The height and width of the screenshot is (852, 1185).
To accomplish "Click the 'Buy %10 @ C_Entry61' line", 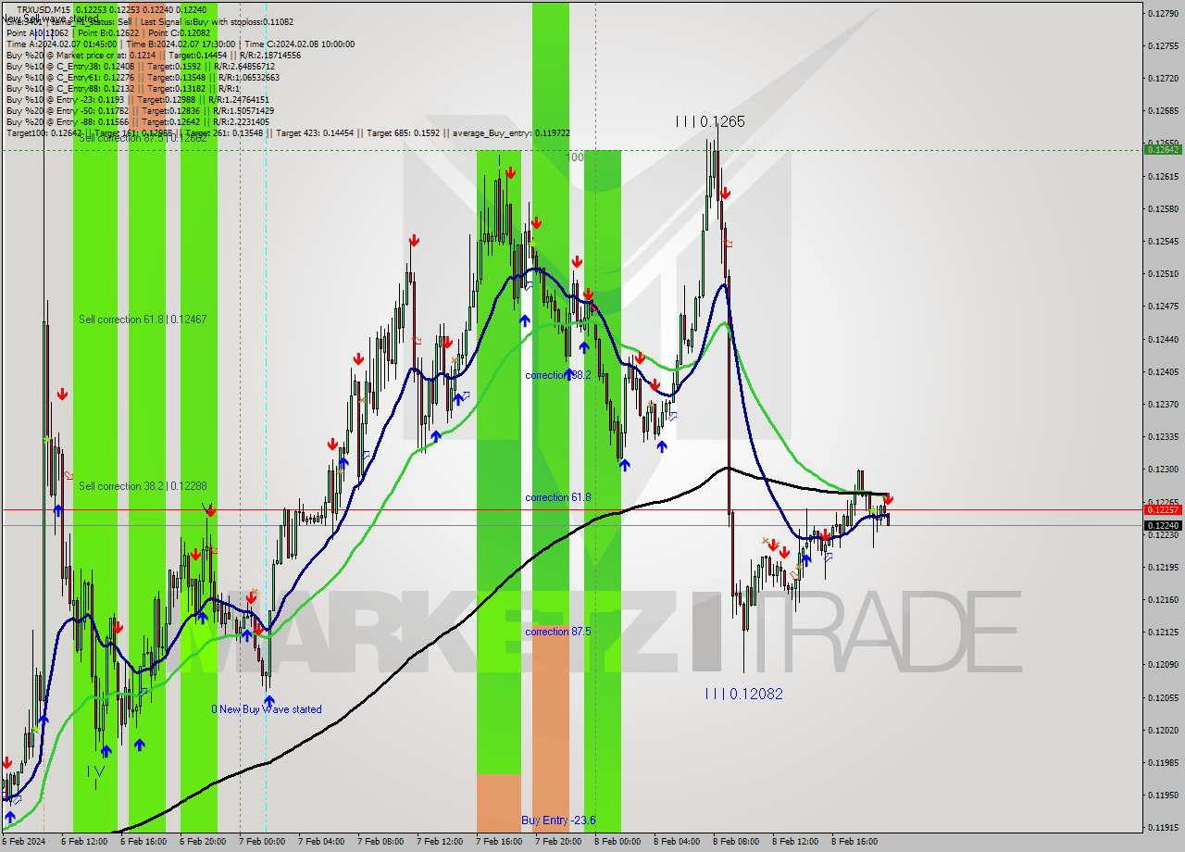I will point(143,78).
